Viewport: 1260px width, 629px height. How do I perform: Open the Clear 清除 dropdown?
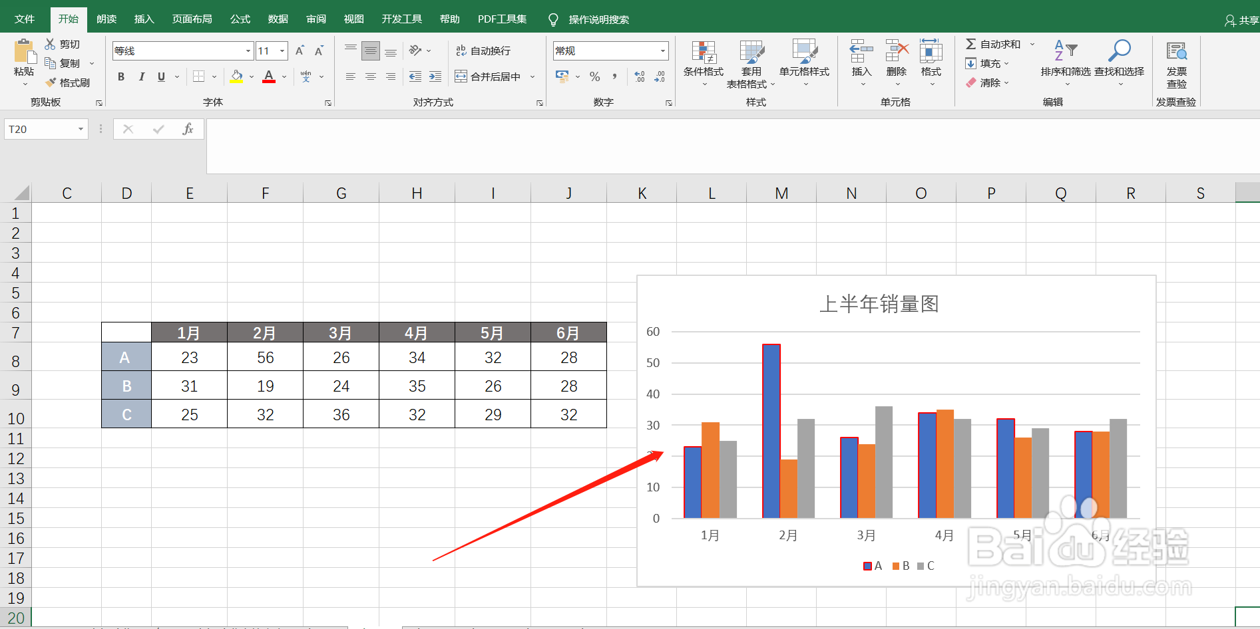(x=988, y=82)
